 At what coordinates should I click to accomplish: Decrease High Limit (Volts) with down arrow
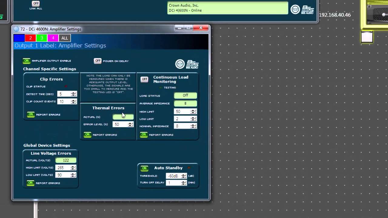(73, 169)
